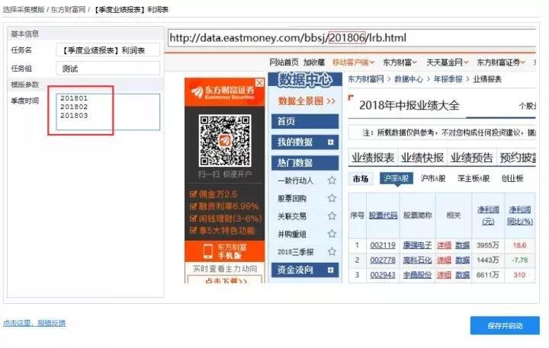The image size is (549, 348).
Task: Click the star beside 关联交易
Action: (332, 216)
